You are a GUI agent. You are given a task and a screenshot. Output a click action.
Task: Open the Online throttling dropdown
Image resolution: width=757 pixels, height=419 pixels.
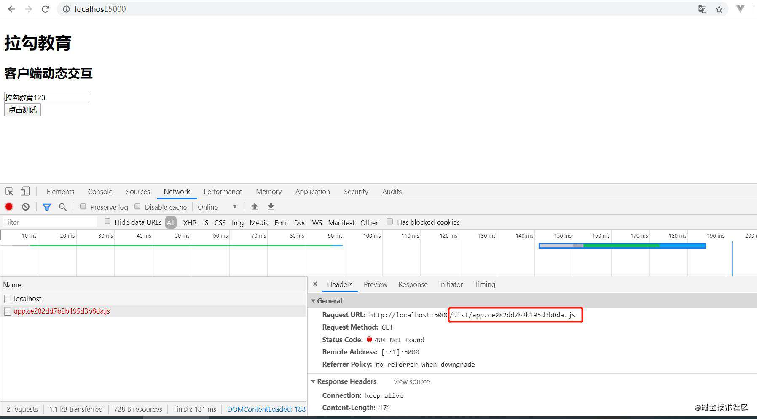click(217, 207)
